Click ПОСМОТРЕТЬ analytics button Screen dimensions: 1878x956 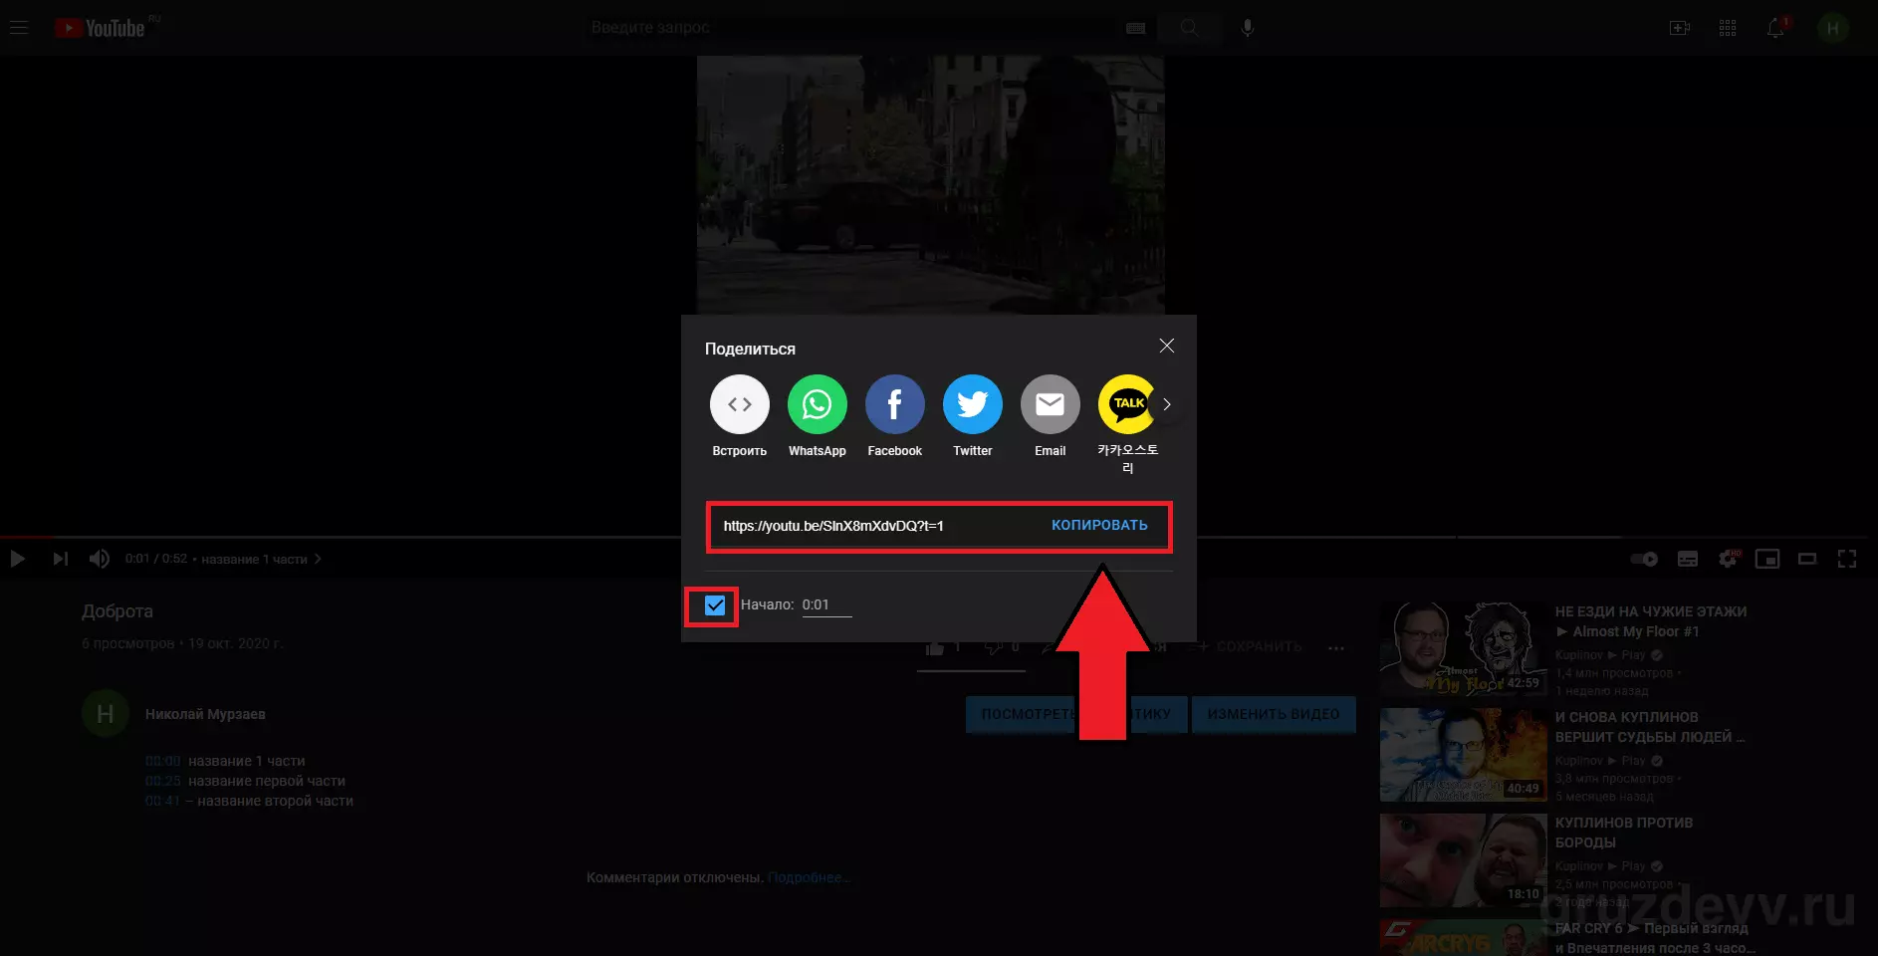coord(1075,714)
